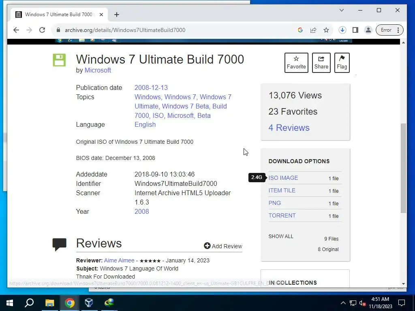Open the notification center icon
The width and height of the screenshot is (415, 311).
coord(402,303)
